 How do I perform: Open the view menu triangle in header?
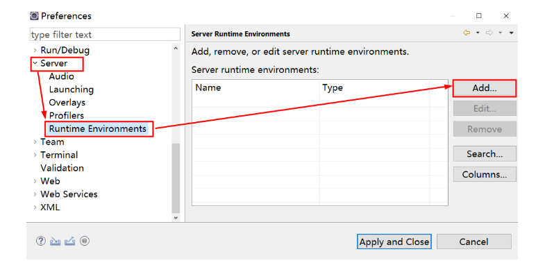coord(511,33)
